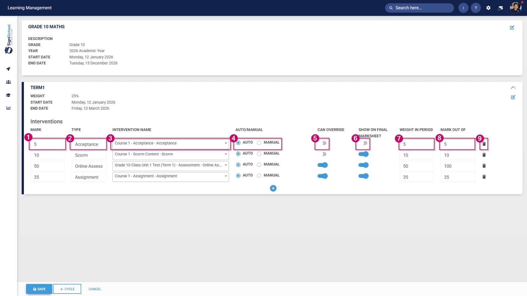Image resolution: width=527 pixels, height=296 pixels.
Task: Open the users group icon in sidebar
Action: pos(8,82)
